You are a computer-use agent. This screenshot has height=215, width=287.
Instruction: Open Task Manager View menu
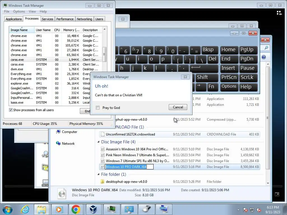(x=32, y=11)
